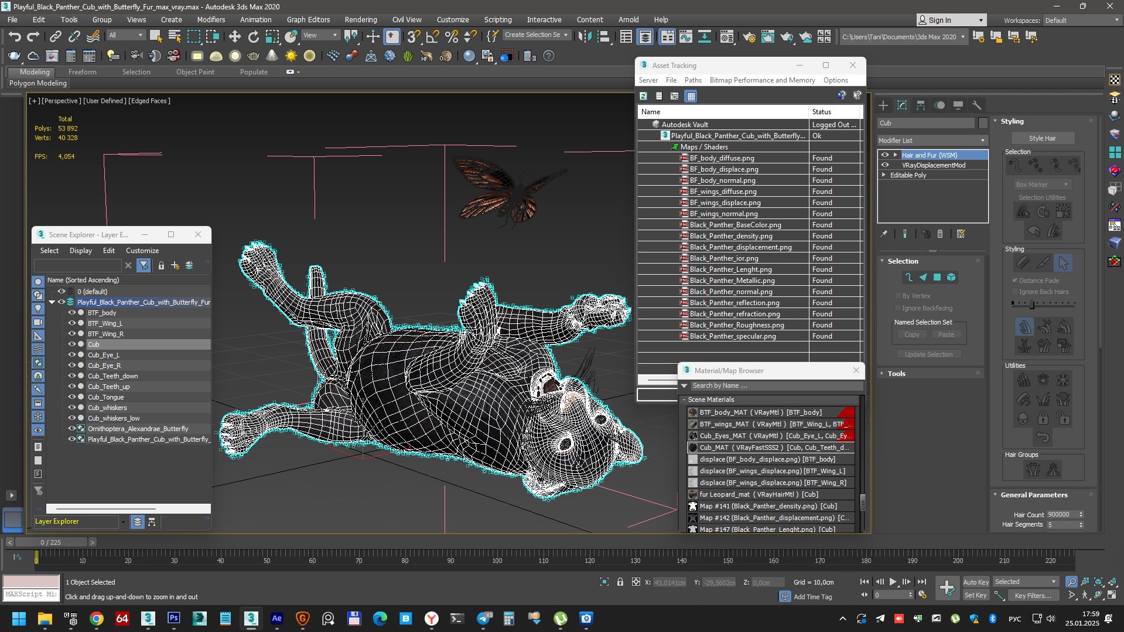Screen dimensions: 1124x632
Task: Click the Auto Key button
Action: (976, 582)
